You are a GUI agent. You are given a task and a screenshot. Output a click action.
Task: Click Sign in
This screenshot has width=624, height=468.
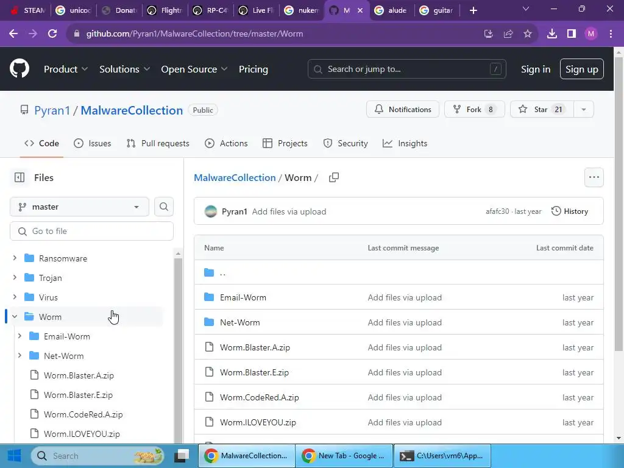coord(535,69)
